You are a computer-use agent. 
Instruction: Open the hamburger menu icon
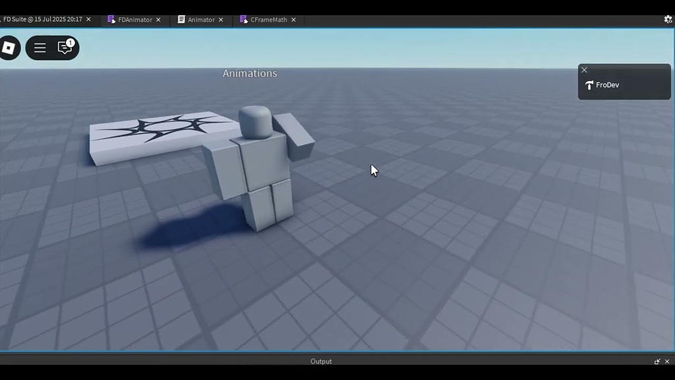(x=39, y=47)
